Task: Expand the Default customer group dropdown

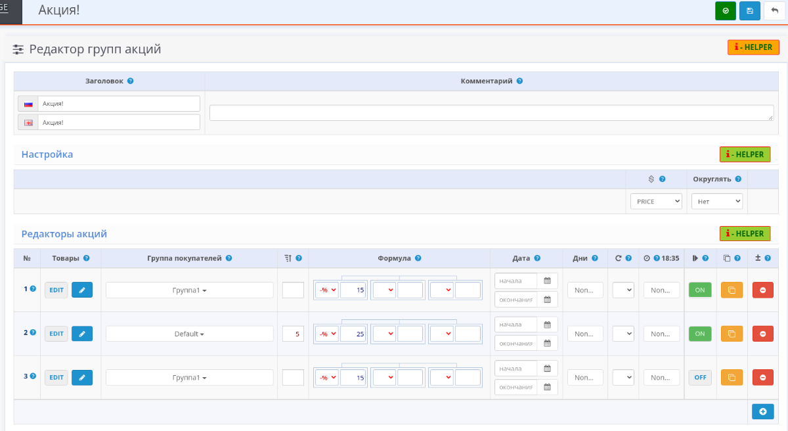Action: [189, 334]
